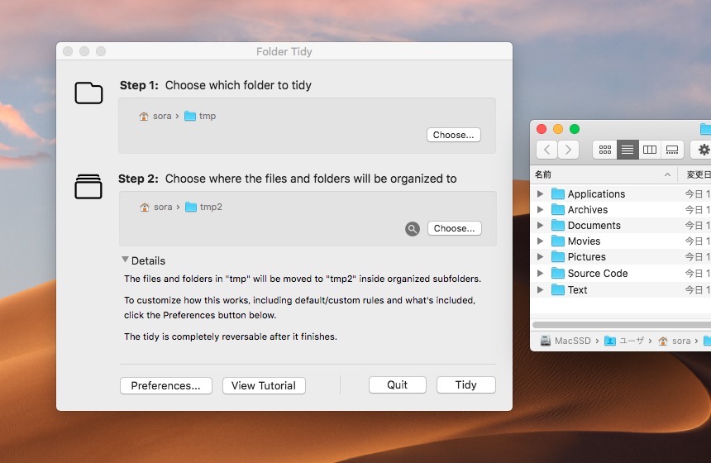Click the folder icon next to Step 1

click(x=88, y=93)
